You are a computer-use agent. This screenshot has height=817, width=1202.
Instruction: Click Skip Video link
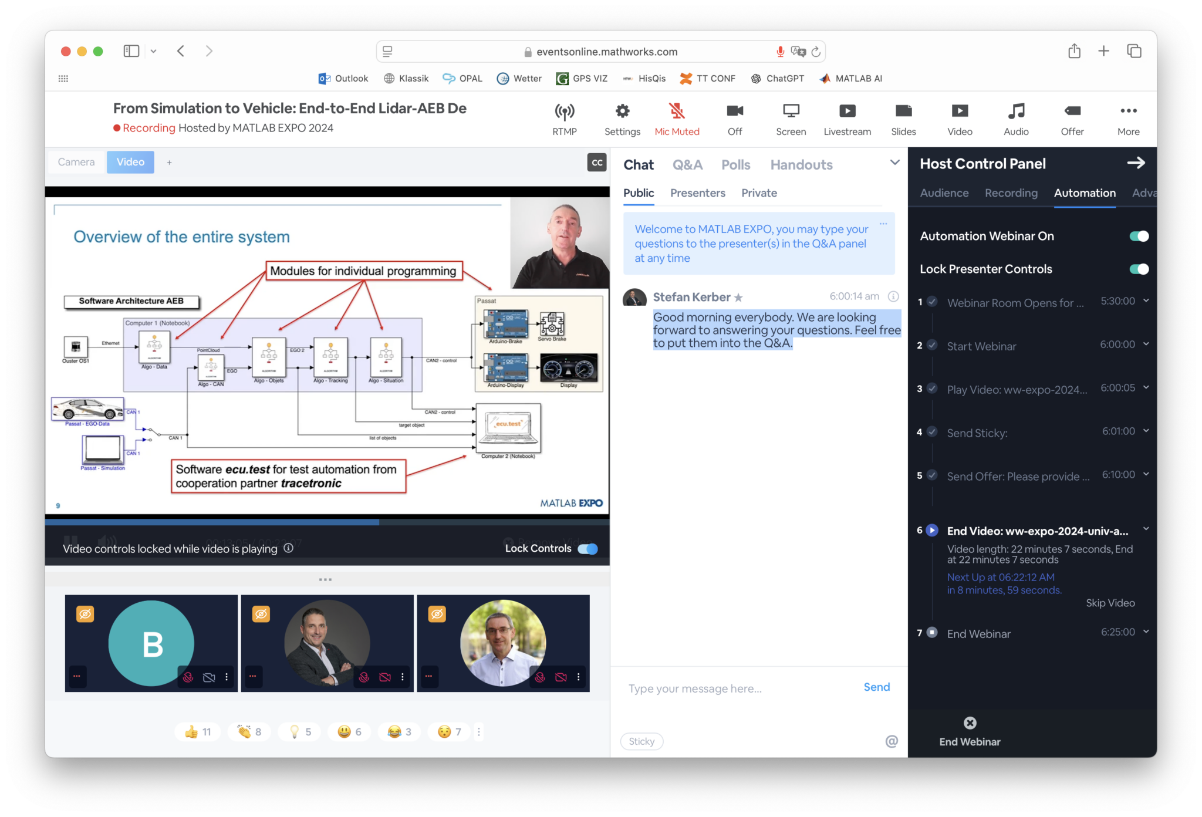pos(1110,603)
